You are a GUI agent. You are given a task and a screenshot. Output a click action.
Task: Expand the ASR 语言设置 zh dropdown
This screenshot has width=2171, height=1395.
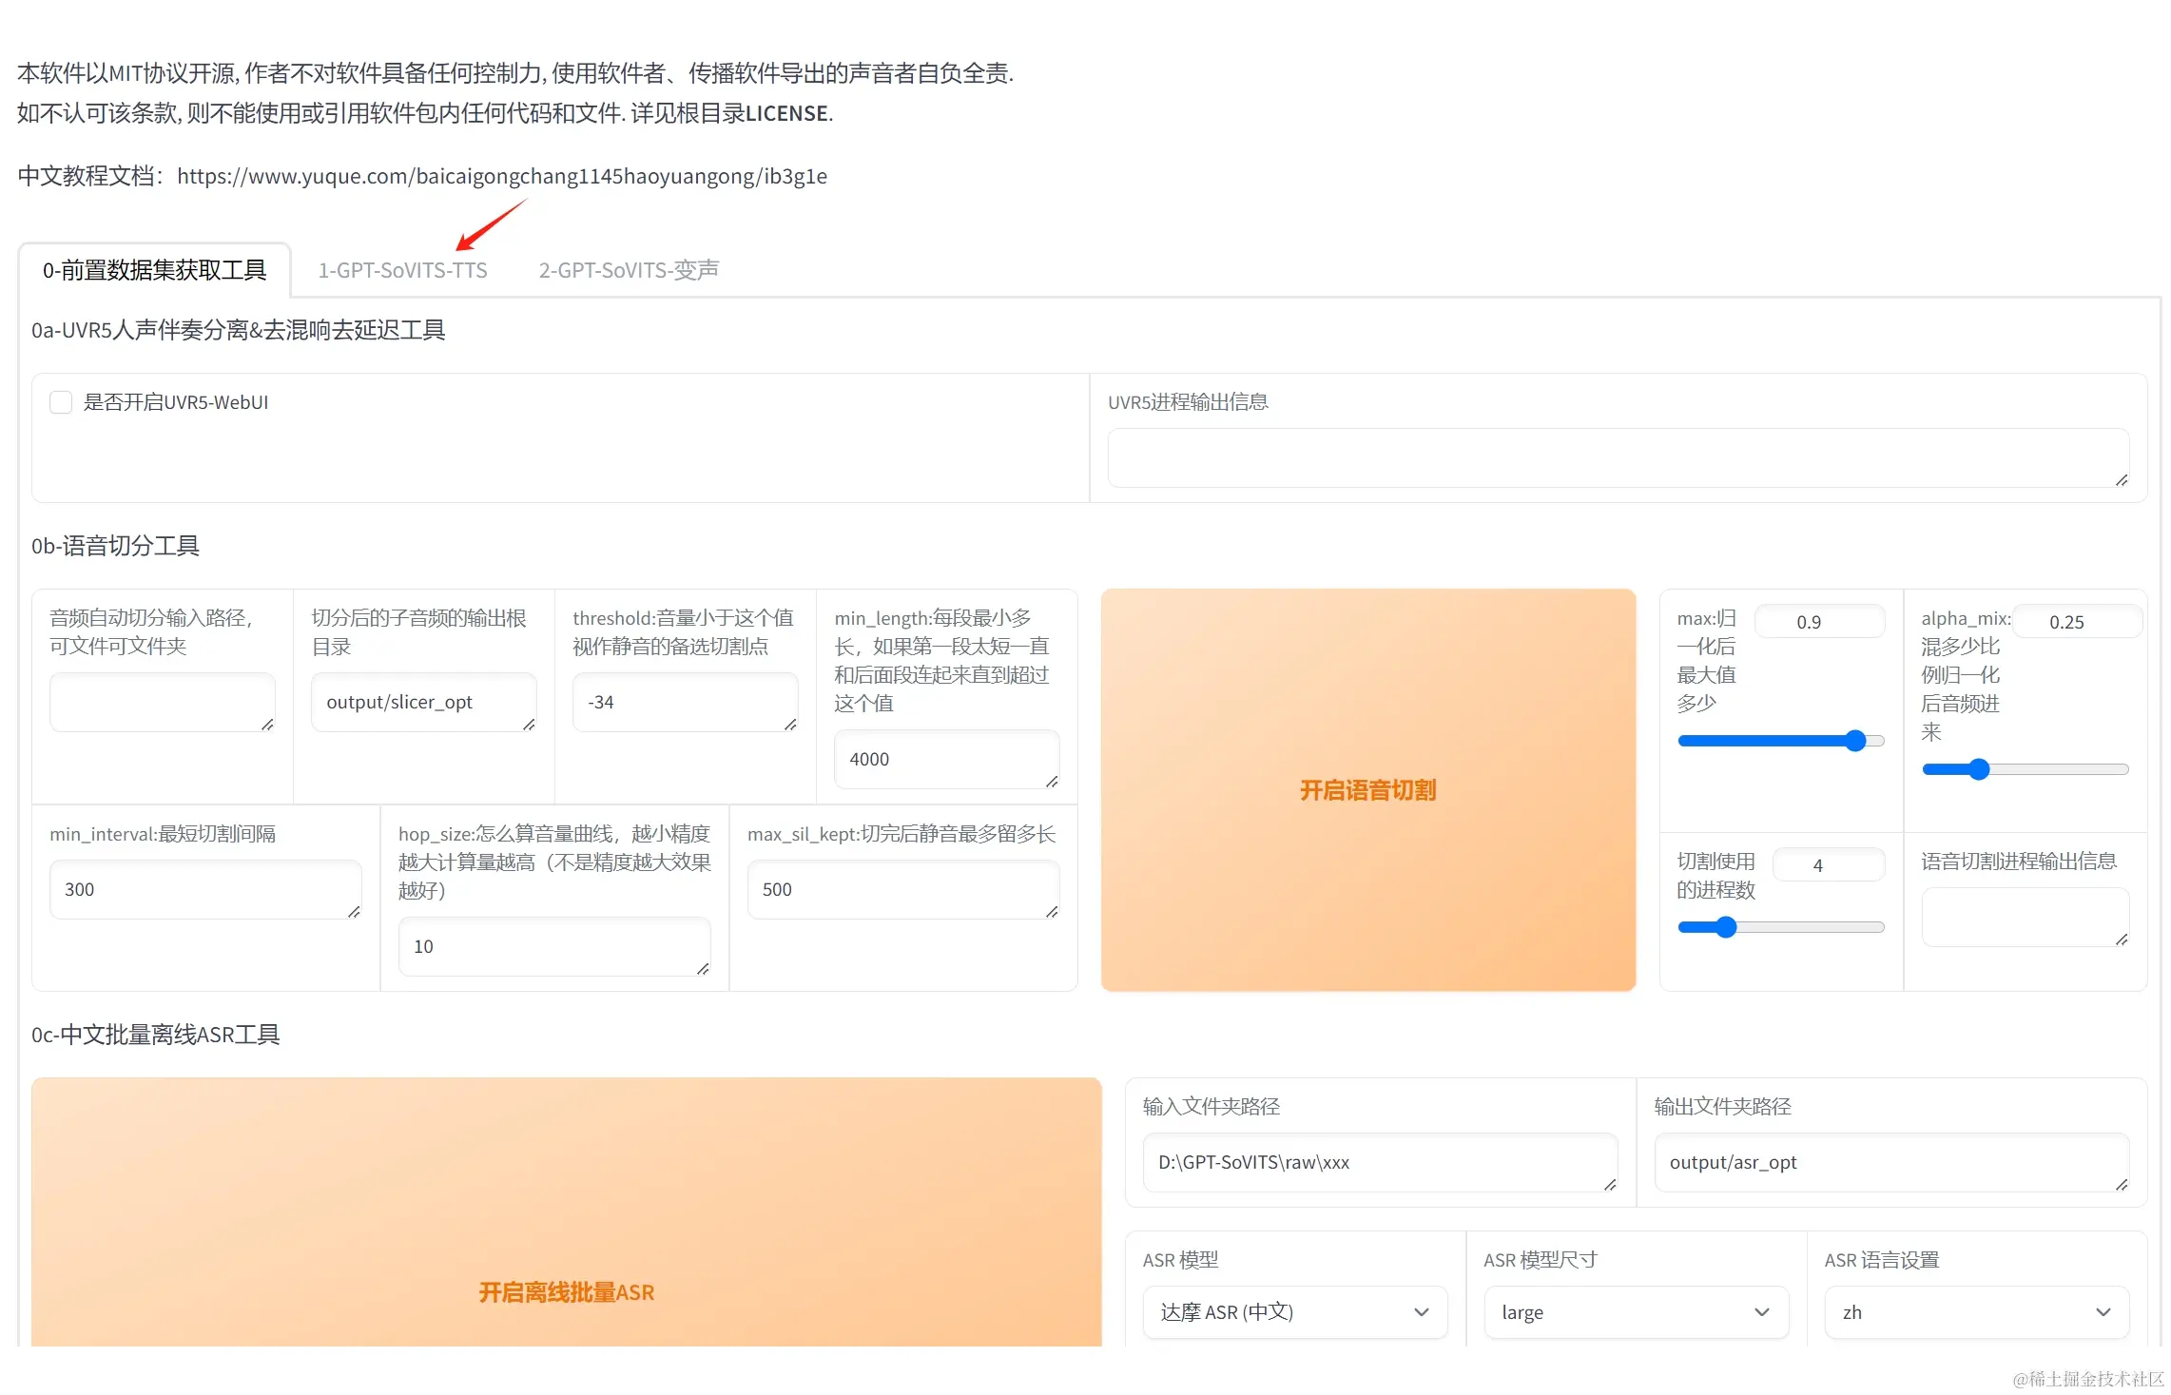click(1976, 1312)
